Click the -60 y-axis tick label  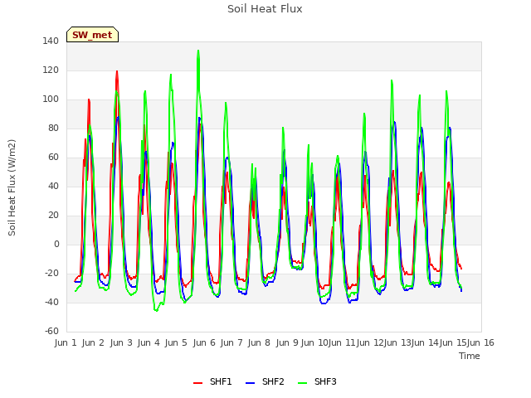coord(51,331)
